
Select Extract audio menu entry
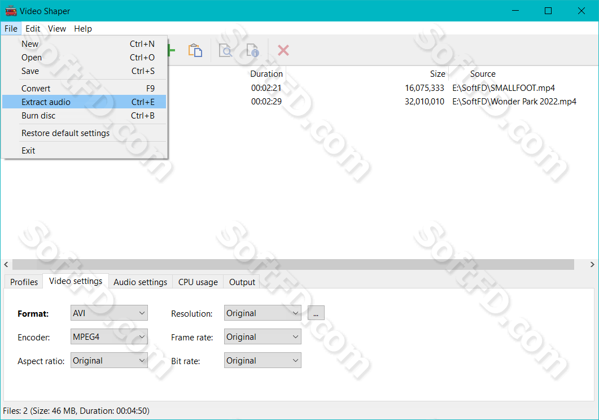(x=85, y=102)
